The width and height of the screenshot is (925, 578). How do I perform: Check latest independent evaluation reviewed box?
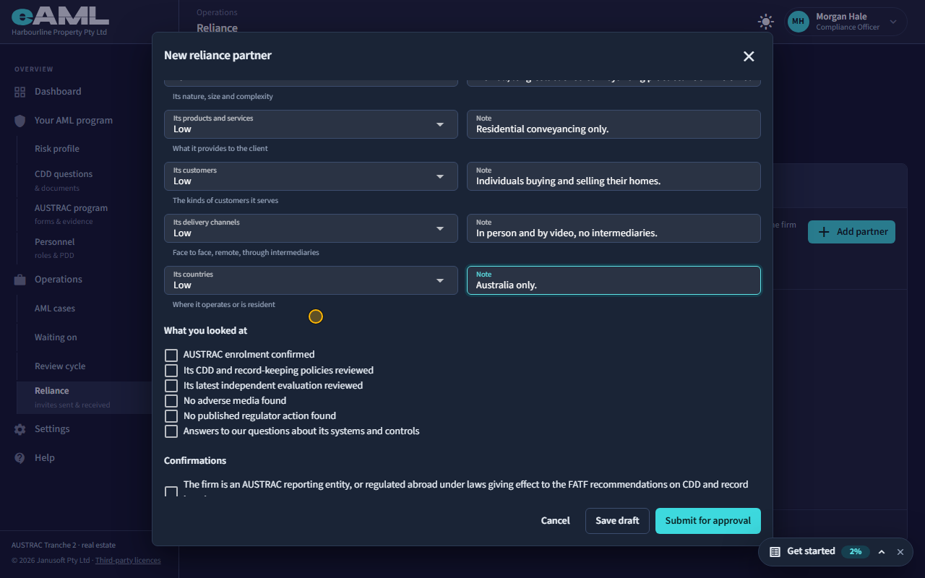[x=171, y=386]
